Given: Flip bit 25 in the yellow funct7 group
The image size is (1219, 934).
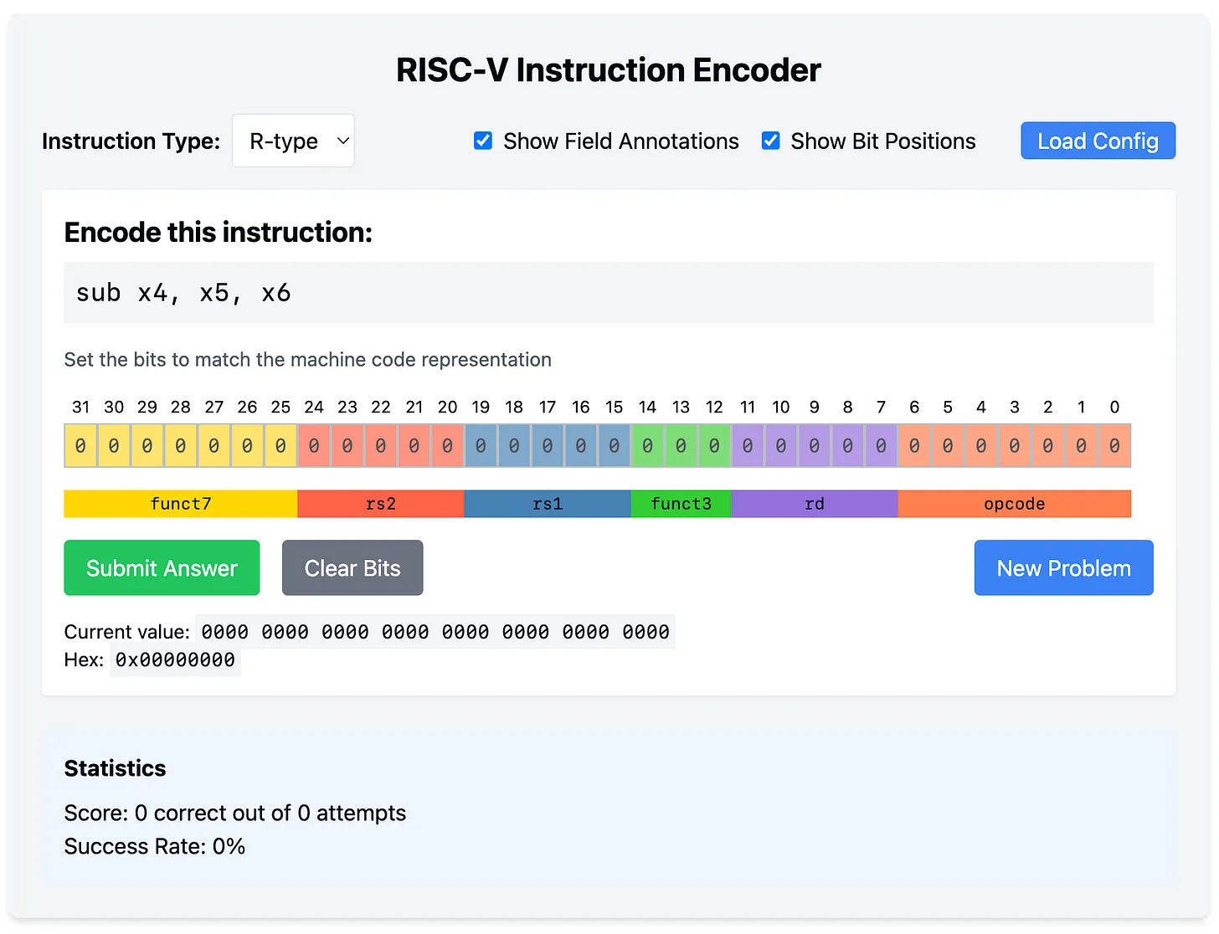Looking at the screenshot, I should tap(280, 446).
